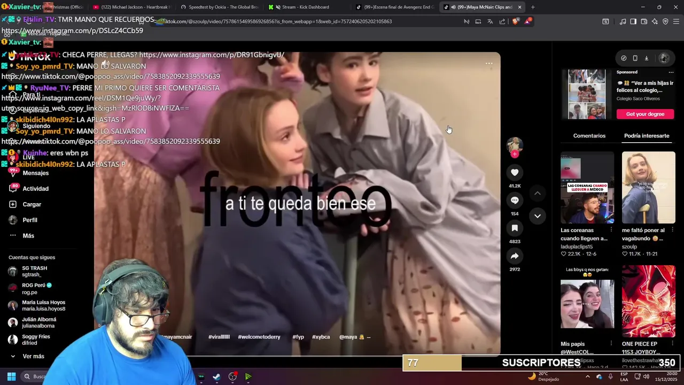Viewport: 684px width, 385px height.
Task: Click the TikTok coins icon in the top pill
Action: (x=624, y=58)
